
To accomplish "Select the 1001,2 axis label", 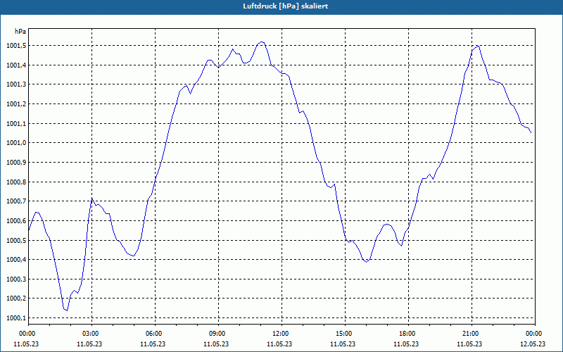I will (16, 103).
